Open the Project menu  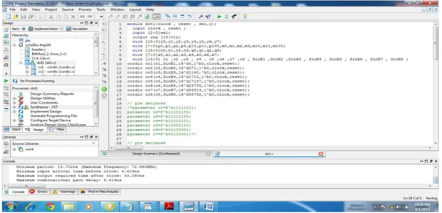pos(51,9)
